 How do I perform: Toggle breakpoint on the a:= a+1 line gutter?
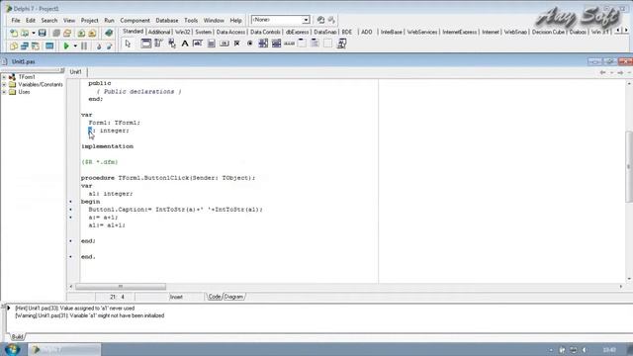pos(71,218)
